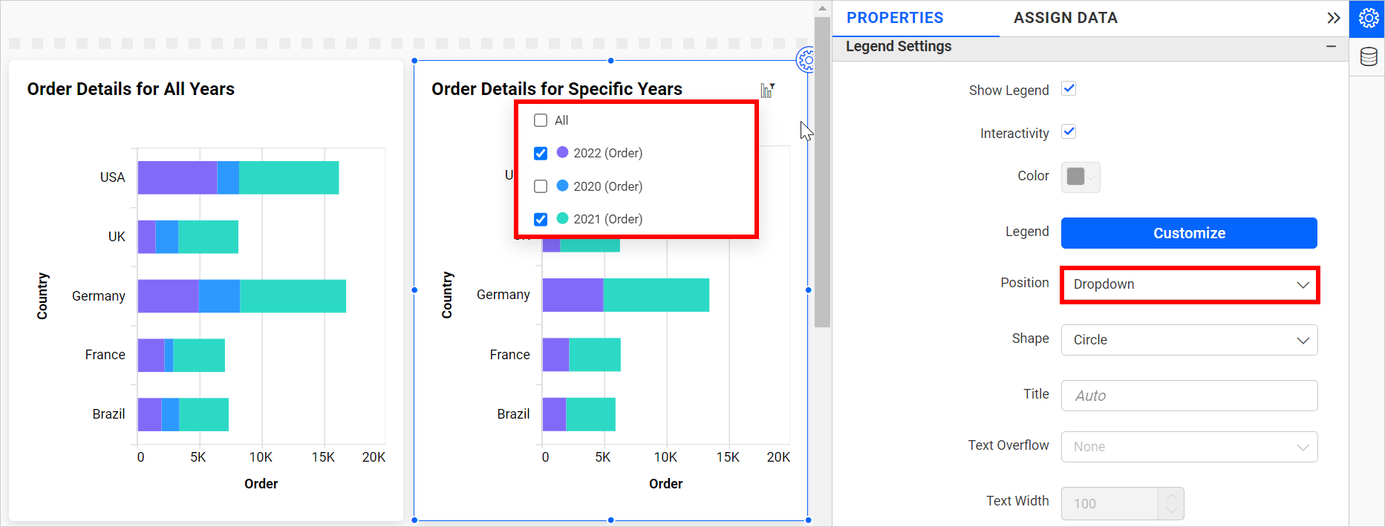Click Text Width increment arrow

tap(1171, 496)
